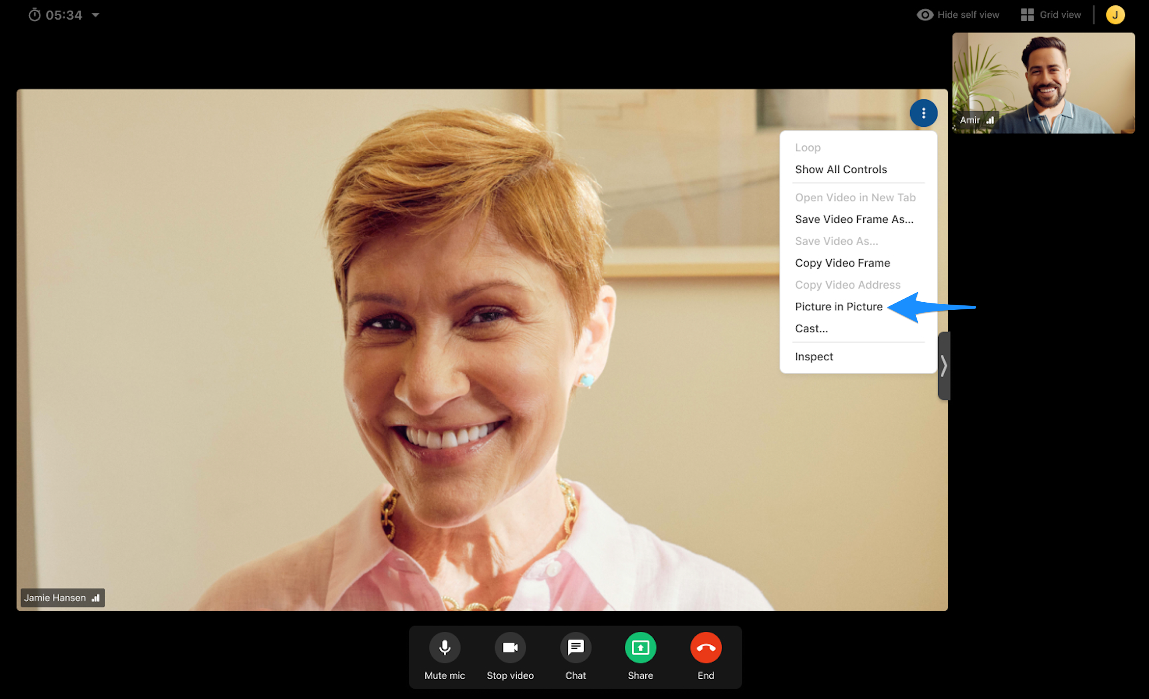
Task: End the call
Action: pyautogui.click(x=706, y=647)
